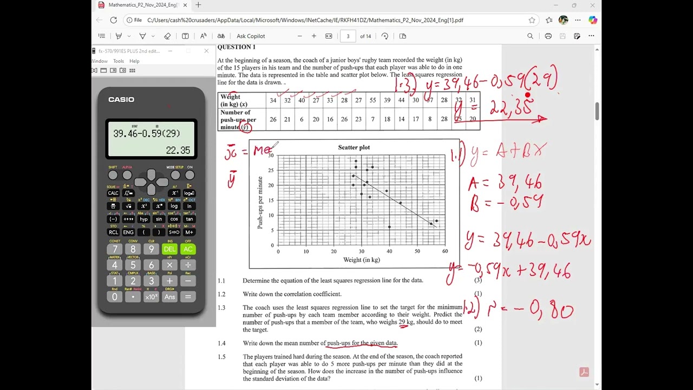Open a new browser tab
Image resolution: width=693 pixels, height=390 pixels.
click(x=198, y=5)
